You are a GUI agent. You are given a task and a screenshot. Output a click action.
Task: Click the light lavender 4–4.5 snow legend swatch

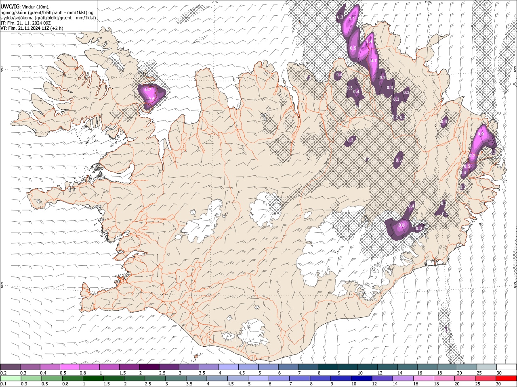tap(229, 367)
